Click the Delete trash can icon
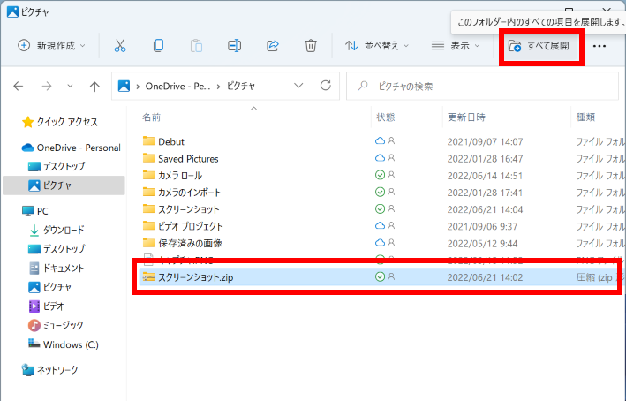The image size is (626, 401). tap(311, 46)
